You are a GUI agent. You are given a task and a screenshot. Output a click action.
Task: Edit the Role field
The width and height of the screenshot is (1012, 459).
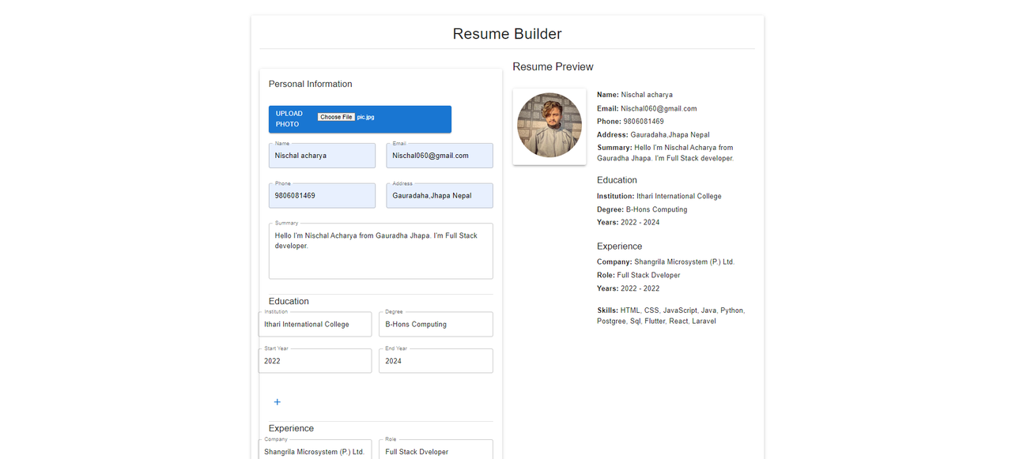[x=436, y=450]
